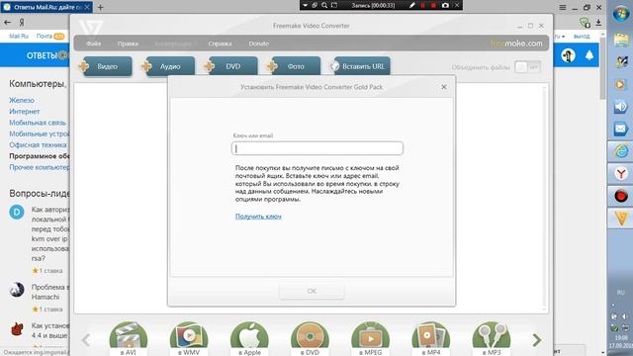The height and width of the screenshot is (356, 633).
Task: Open the Файл menu
Action: [x=94, y=44]
